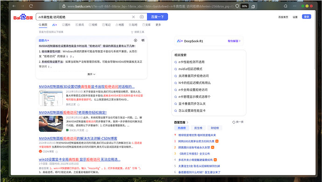Open hot item 《政府工作报告》全文公布
This screenshot has width=322, height=182.
(195, 154)
